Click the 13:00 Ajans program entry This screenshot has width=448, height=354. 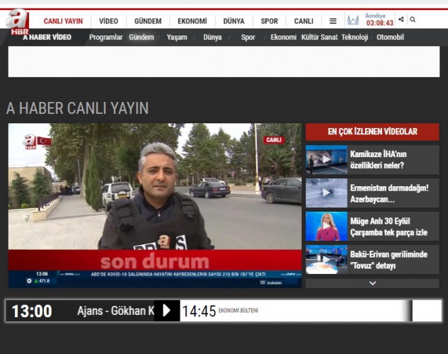tap(80, 311)
